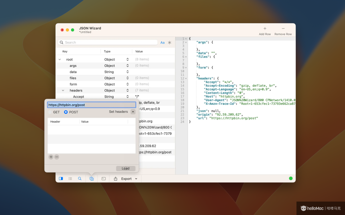Image resolution: width=345 pixels, height=215 pixels.
Task: Click the load-from-URL download icon
Action: click(92, 178)
